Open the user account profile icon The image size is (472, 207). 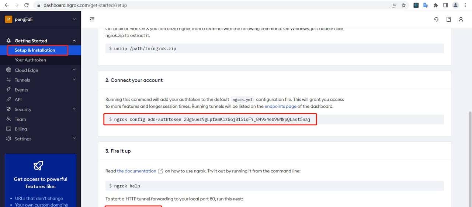[x=461, y=19]
